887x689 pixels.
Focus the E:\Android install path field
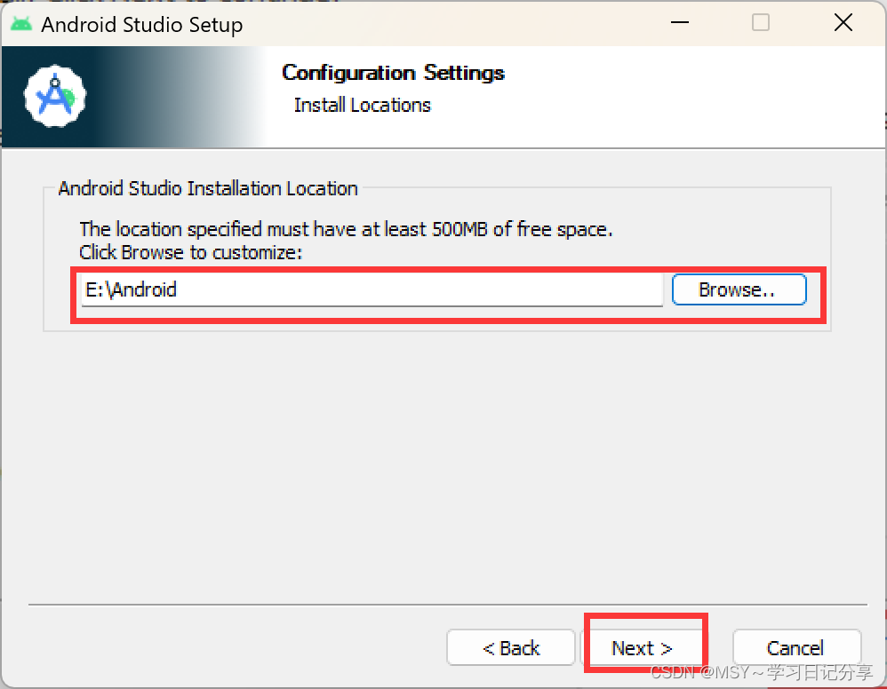coord(372,290)
